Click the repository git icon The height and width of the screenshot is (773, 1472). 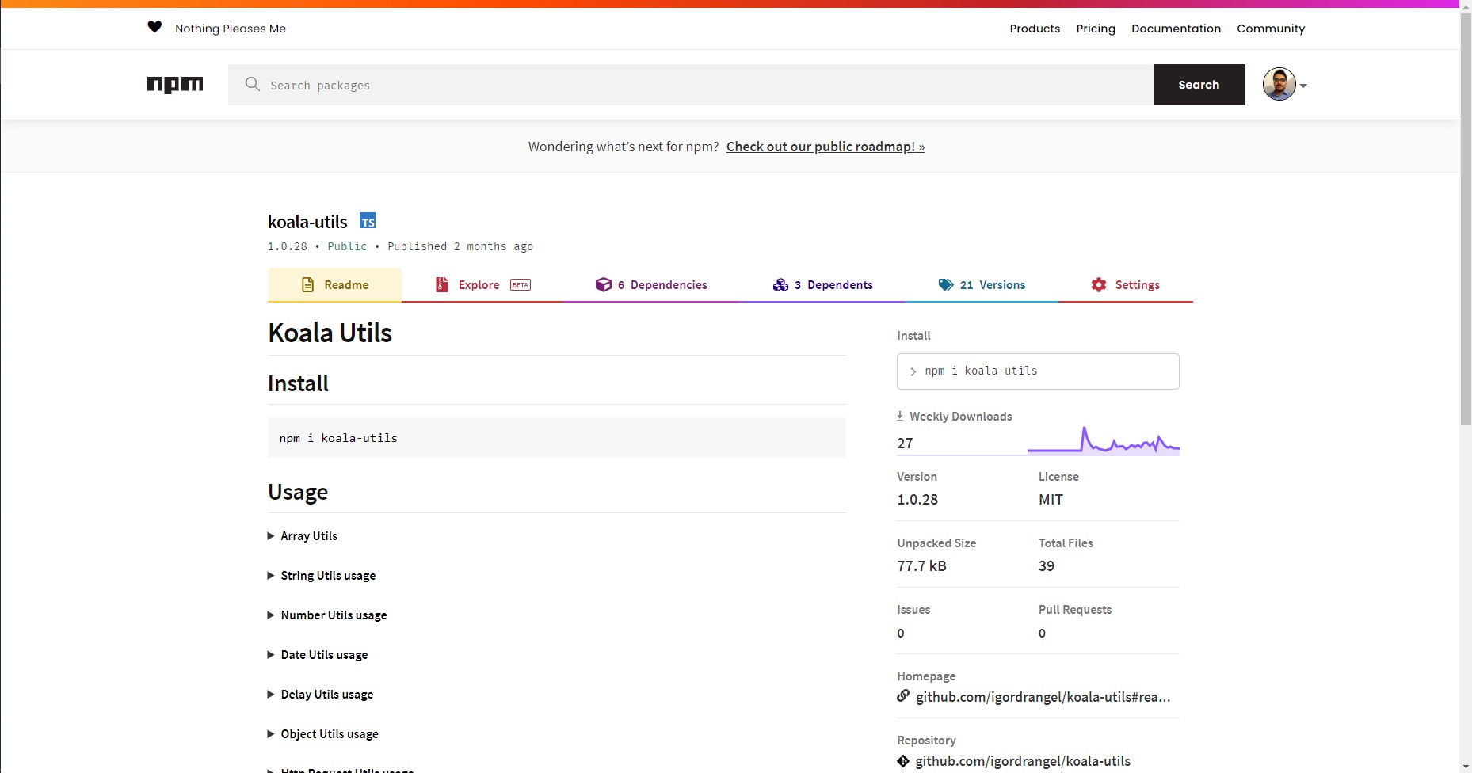click(x=903, y=761)
